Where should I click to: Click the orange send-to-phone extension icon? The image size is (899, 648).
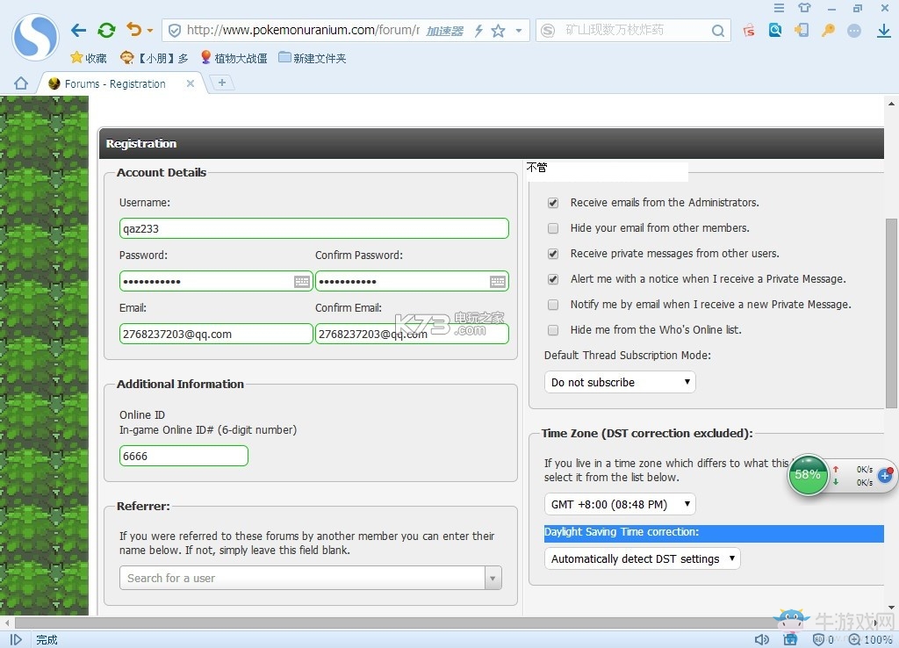tap(802, 31)
